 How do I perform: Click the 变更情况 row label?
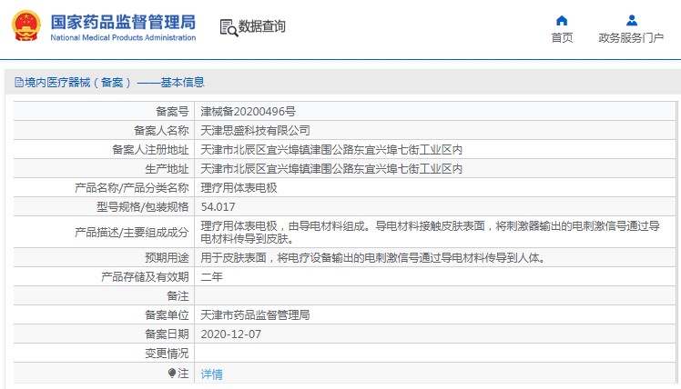[167, 353]
